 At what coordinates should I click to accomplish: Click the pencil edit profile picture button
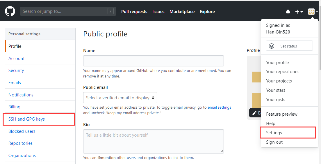click(x=254, y=113)
